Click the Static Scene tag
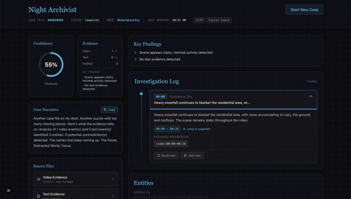 [x=219, y=20]
